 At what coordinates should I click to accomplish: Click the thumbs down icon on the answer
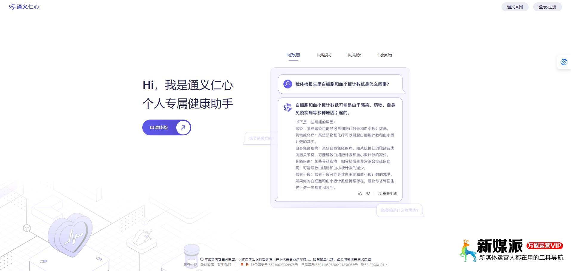(x=368, y=194)
